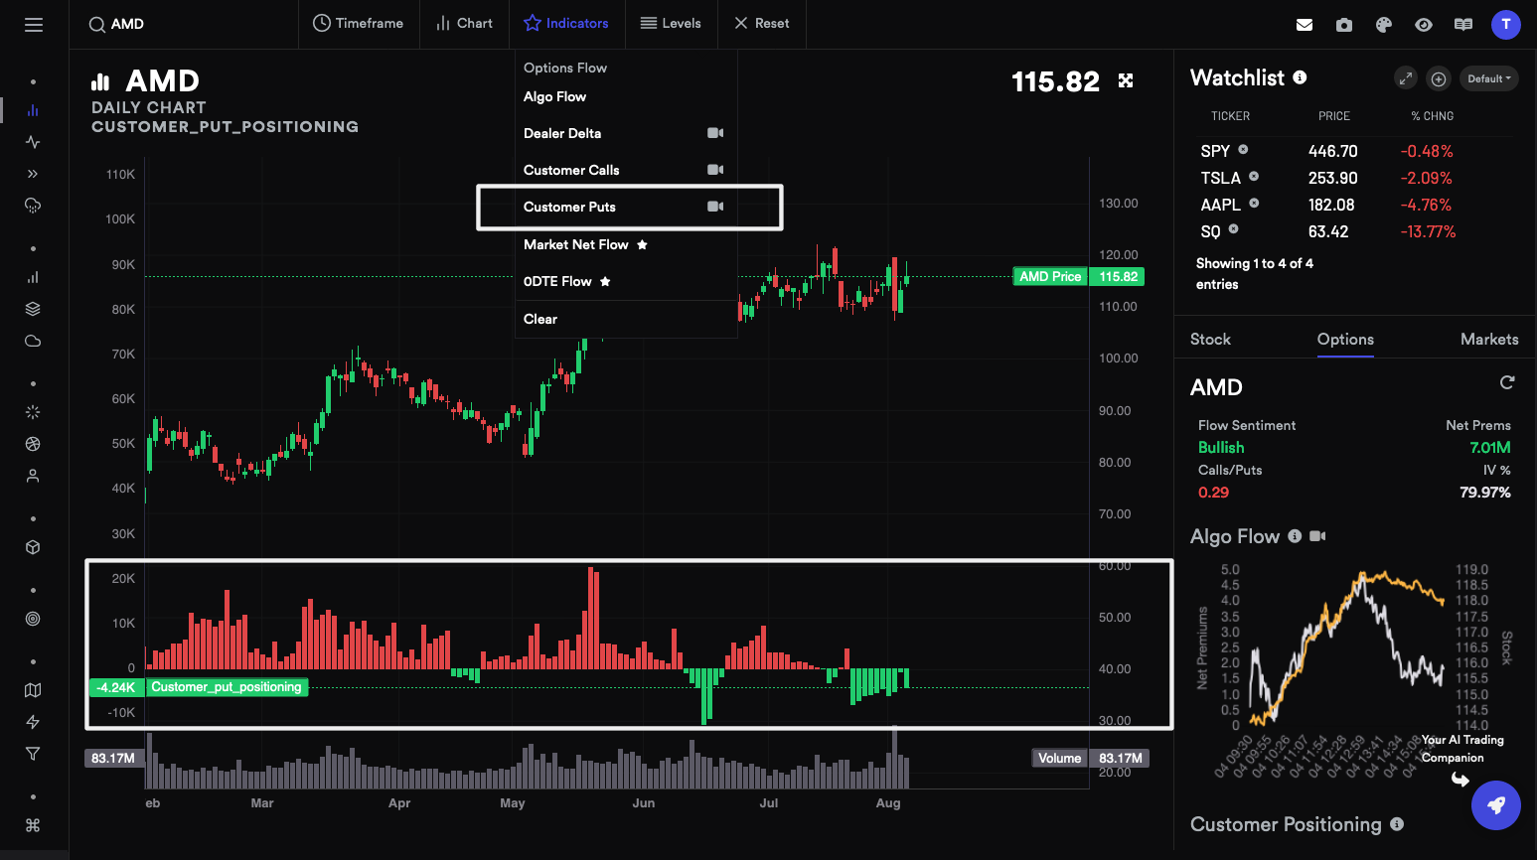Image resolution: width=1537 pixels, height=860 pixels.
Task: Select 0DTE Flow menu entry
Action: pos(557,281)
